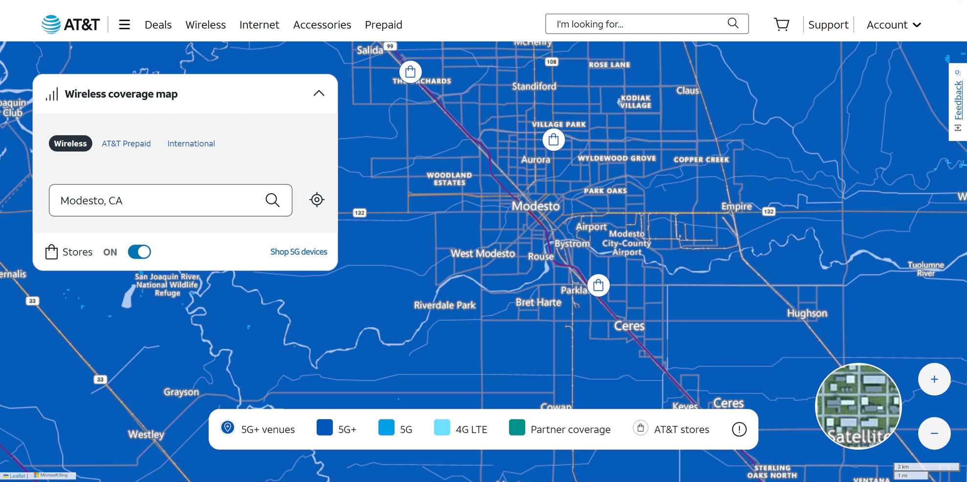Switch to Satellite map view
Image resolution: width=967 pixels, height=482 pixels.
point(858,406)
